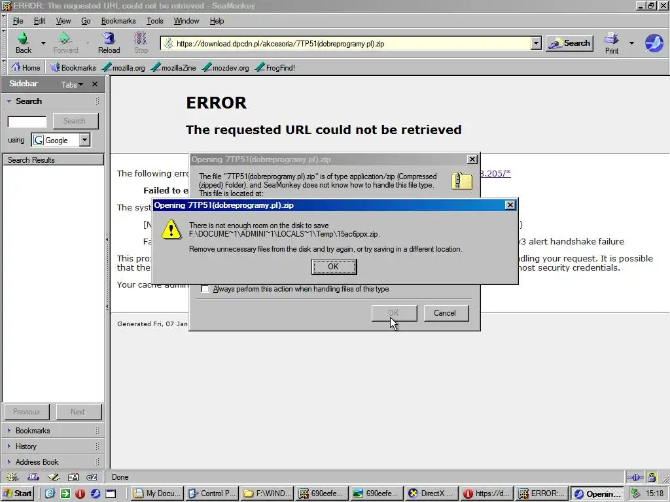Screen dimensions: 670x502
Task: Open the View menu
Action: tap(63, 21)
